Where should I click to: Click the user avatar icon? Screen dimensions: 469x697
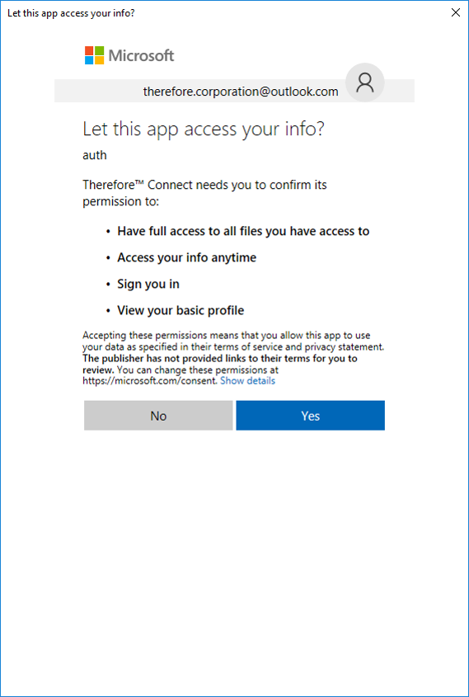(364, 82)
